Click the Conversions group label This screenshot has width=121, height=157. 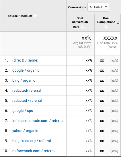click(77, 7)
